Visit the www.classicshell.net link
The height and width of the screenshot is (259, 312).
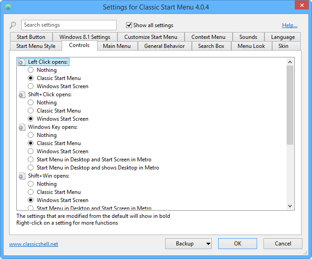click(x=34, y=244)
